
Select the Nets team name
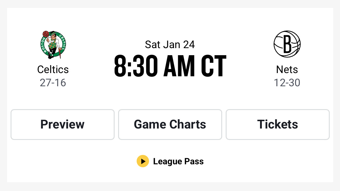(x=287, y=70)
